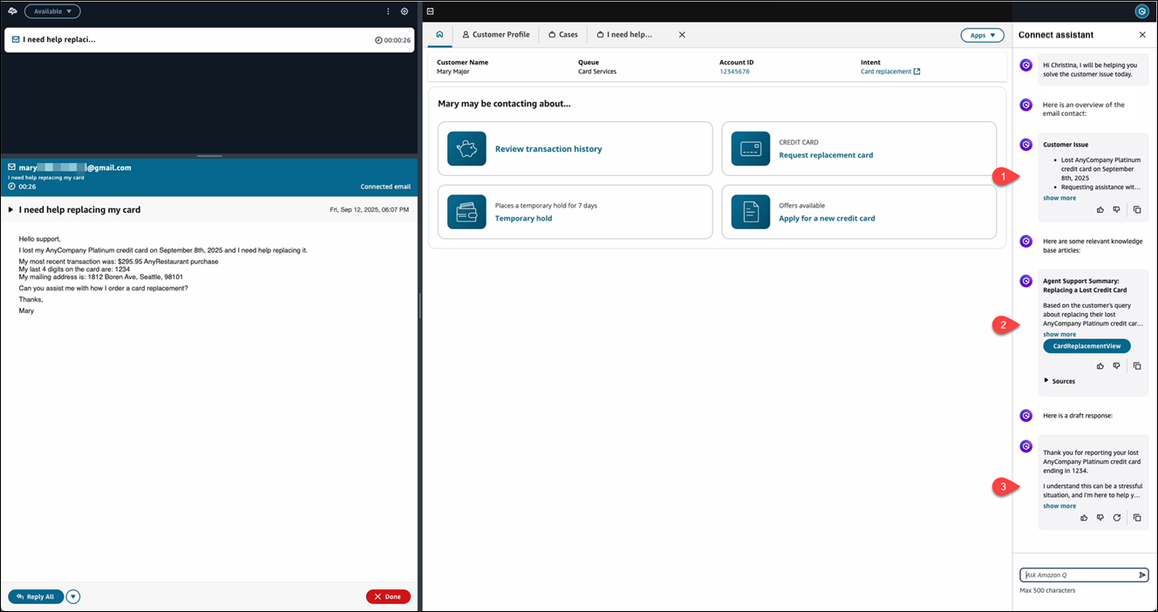The width and height of the screenshot is (1158, 612).
Task: Give thumbs up on the customer issue summary
Action: tap(1100, 208)
